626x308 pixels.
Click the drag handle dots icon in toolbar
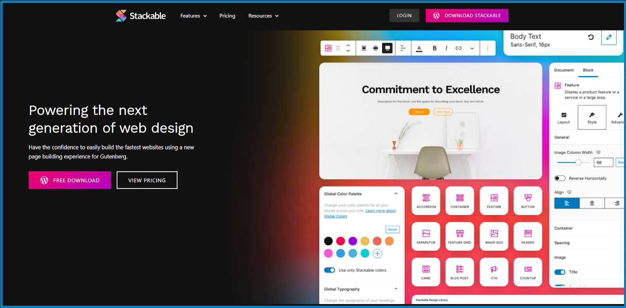coord(338,48)
